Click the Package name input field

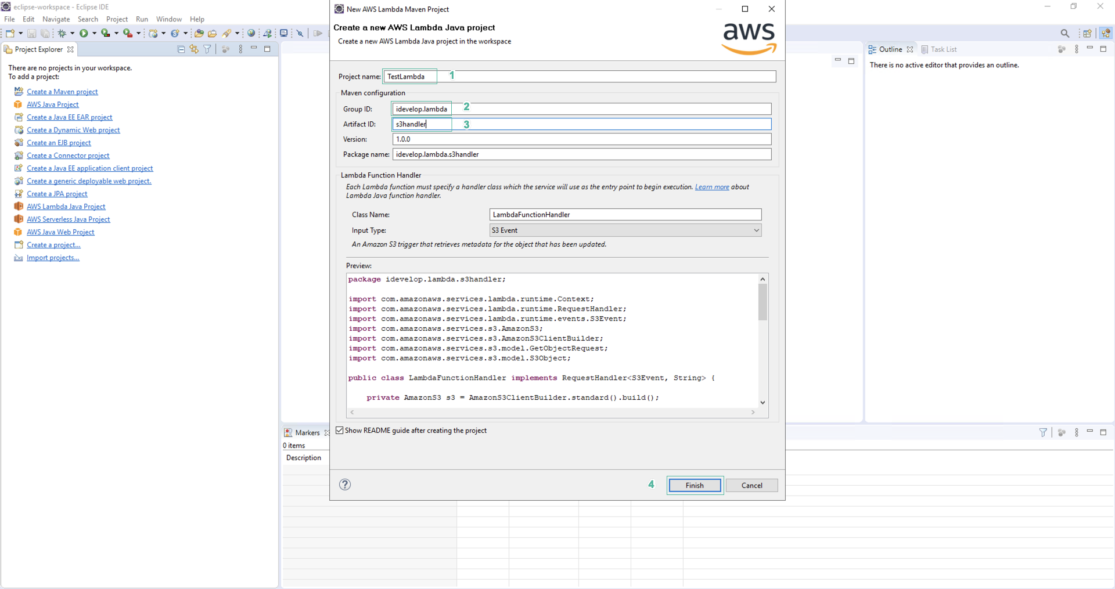582,154
